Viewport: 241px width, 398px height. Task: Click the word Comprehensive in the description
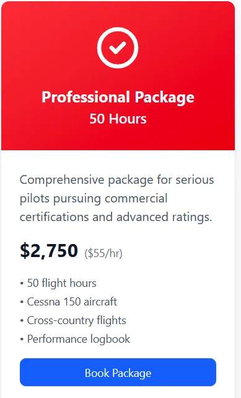pos(62,180)
